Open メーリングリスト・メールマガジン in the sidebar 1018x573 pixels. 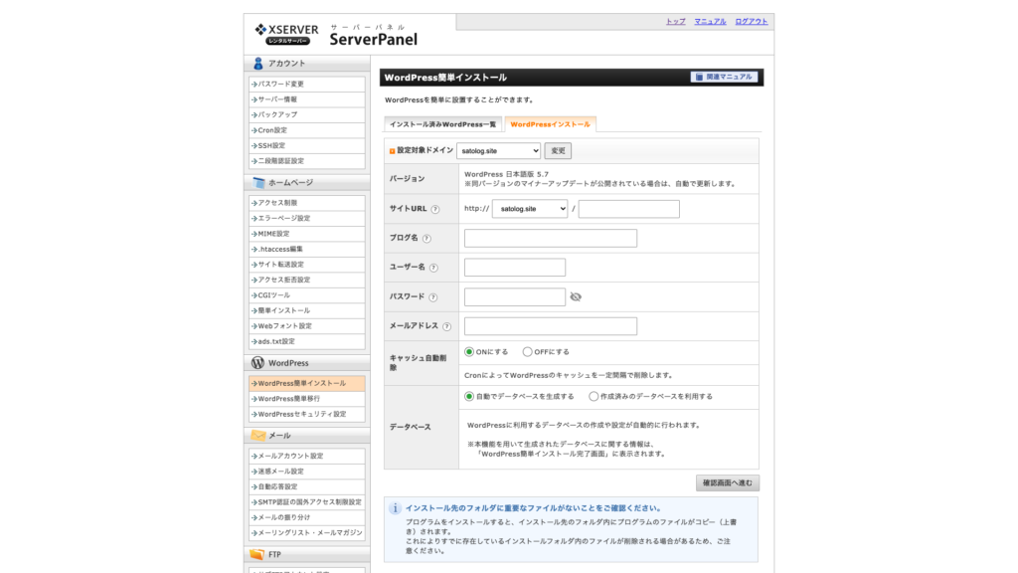(306, 533)
